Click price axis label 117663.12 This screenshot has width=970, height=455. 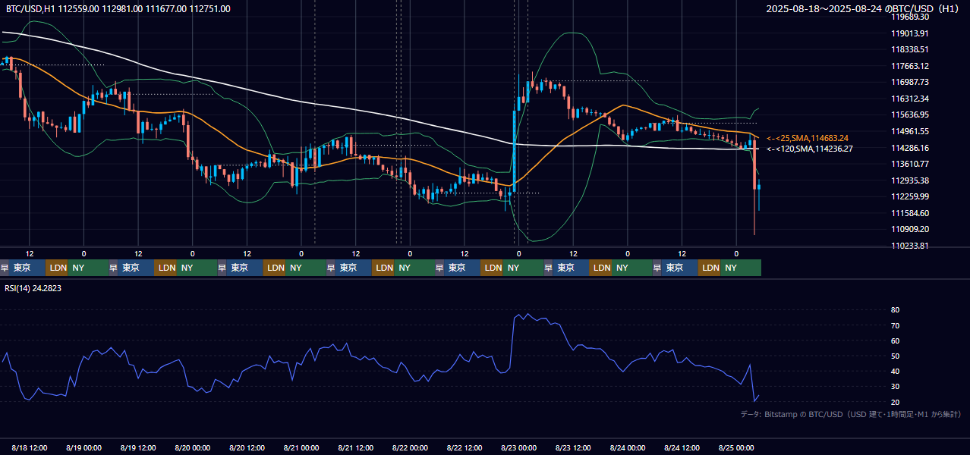pyautogui.click(x=910, y=66)
